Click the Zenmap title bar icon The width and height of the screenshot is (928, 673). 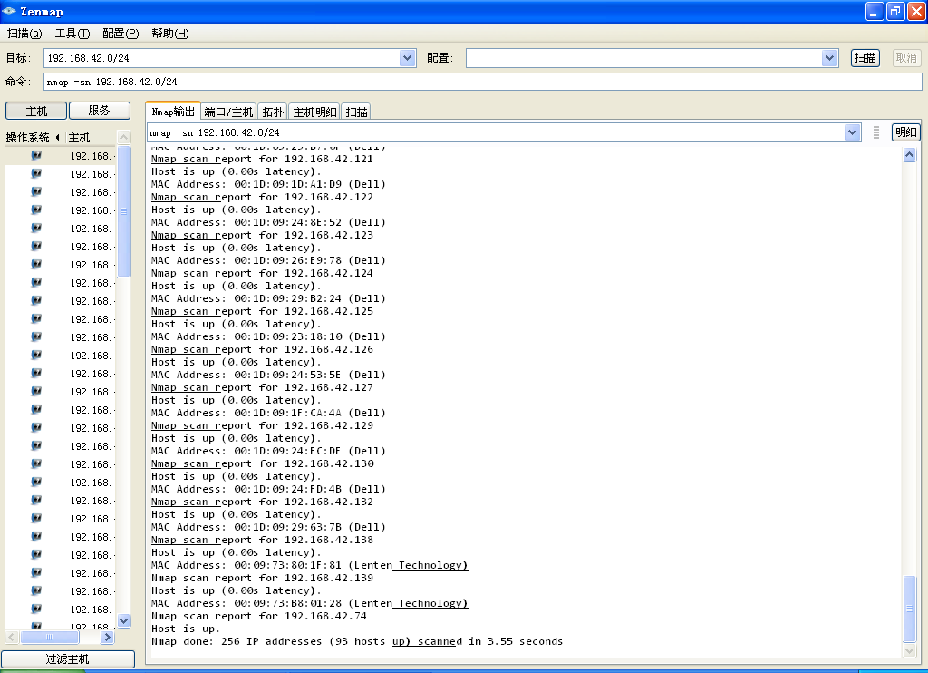(x=9, y=11)
